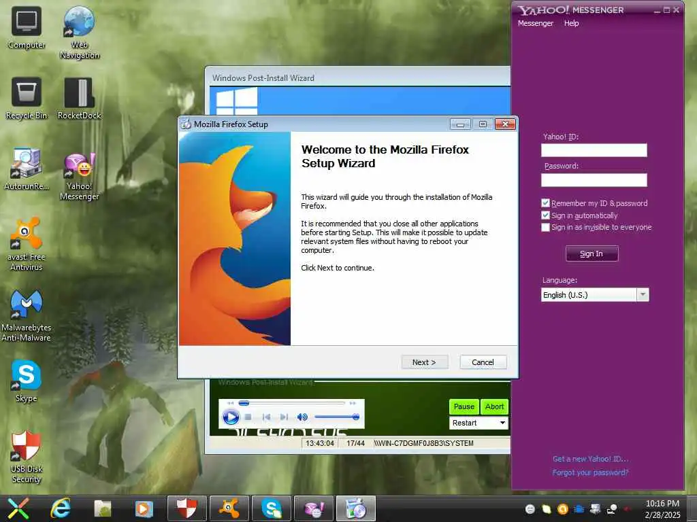
Task: Switch to avast taskbar button
Action: (x=229, y=508)
